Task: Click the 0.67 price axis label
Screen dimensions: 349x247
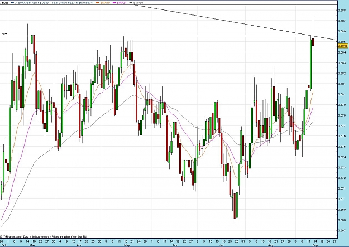Action: 341,199
